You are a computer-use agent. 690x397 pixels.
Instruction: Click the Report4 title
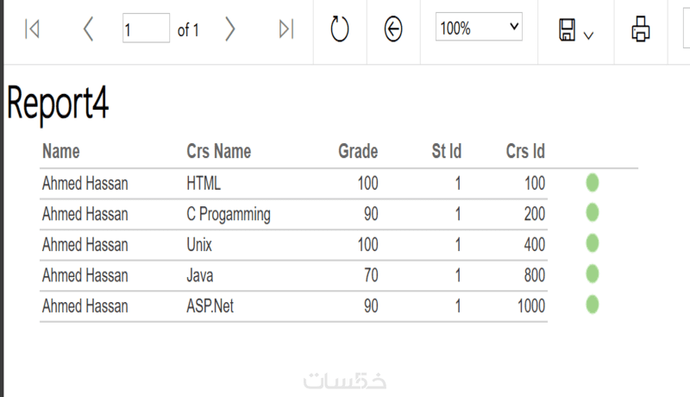(x=58, y=104)
